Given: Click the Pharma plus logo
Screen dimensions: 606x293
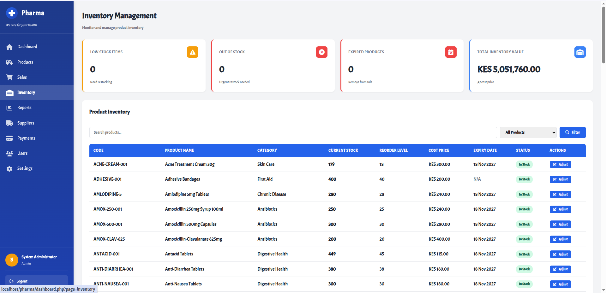Looking at the screenshot, I should click(12, 13).
